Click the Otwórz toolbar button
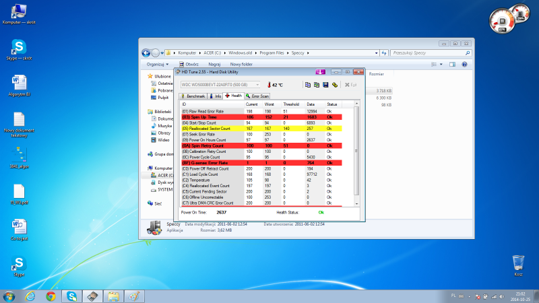Screen dimensions: 539x303 tap(189, 64)
